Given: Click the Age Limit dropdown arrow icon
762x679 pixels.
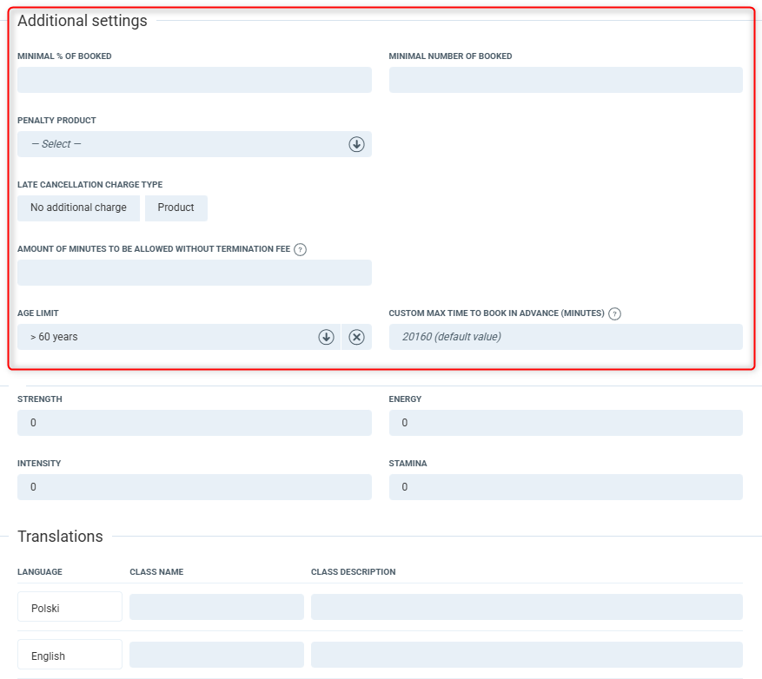Looking at the screenshot, I should (x=326, y=337).
